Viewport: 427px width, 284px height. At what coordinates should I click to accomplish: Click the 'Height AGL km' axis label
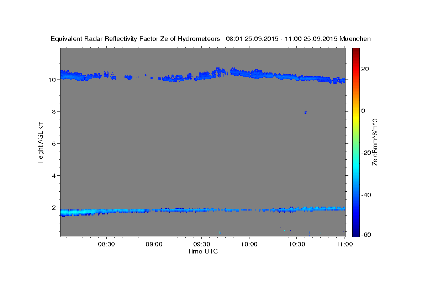point(41,142)
